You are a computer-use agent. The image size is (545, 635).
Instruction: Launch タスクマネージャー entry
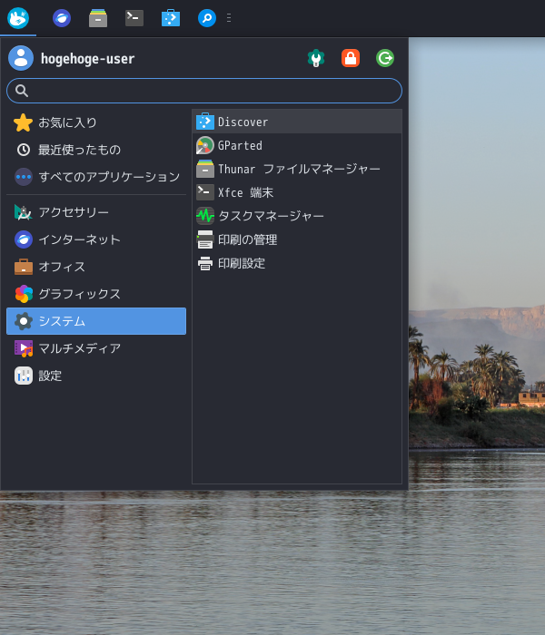pyautogui.click(x=297, y=216)
